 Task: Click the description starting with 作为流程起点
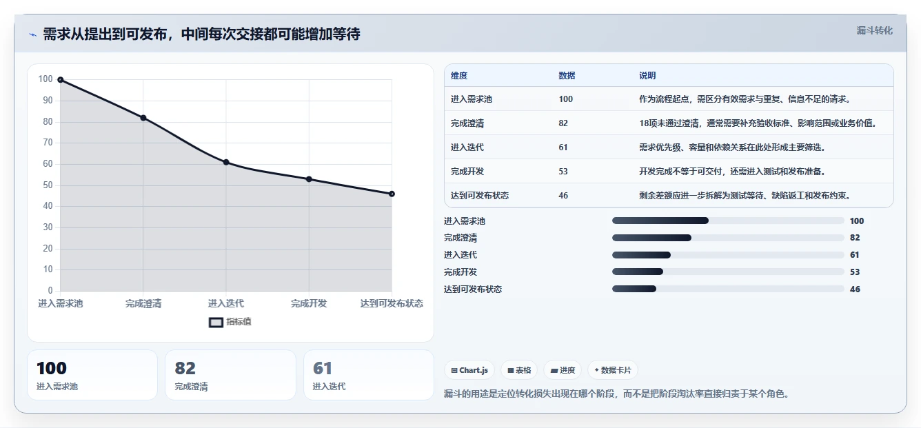point(745,99)
